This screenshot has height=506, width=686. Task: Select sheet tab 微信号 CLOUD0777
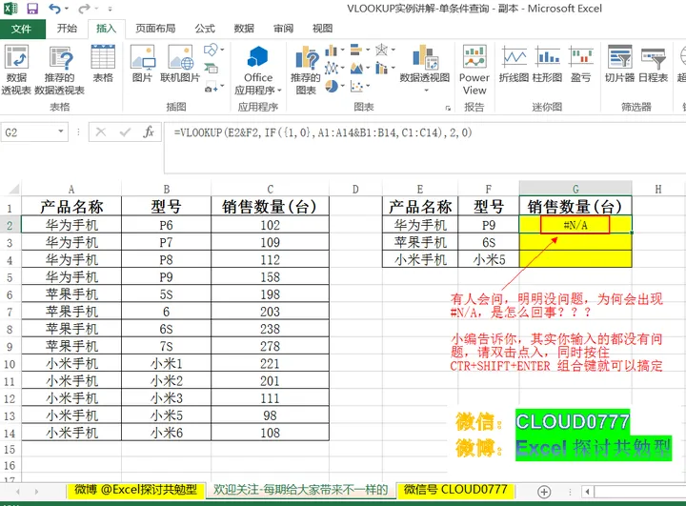(x=455, y=490)
